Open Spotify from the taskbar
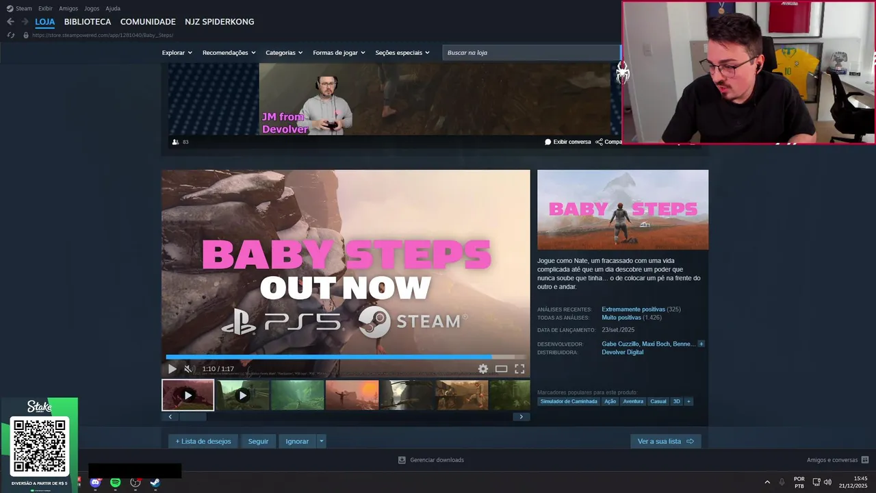 [x=116, y=482]
